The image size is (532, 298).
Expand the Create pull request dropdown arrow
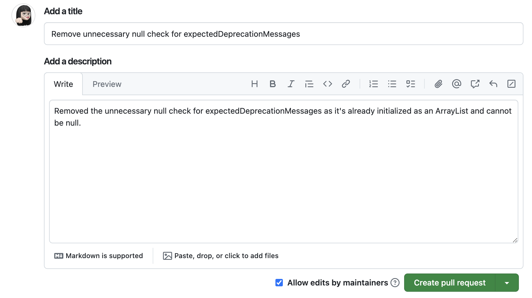[507, 283]
